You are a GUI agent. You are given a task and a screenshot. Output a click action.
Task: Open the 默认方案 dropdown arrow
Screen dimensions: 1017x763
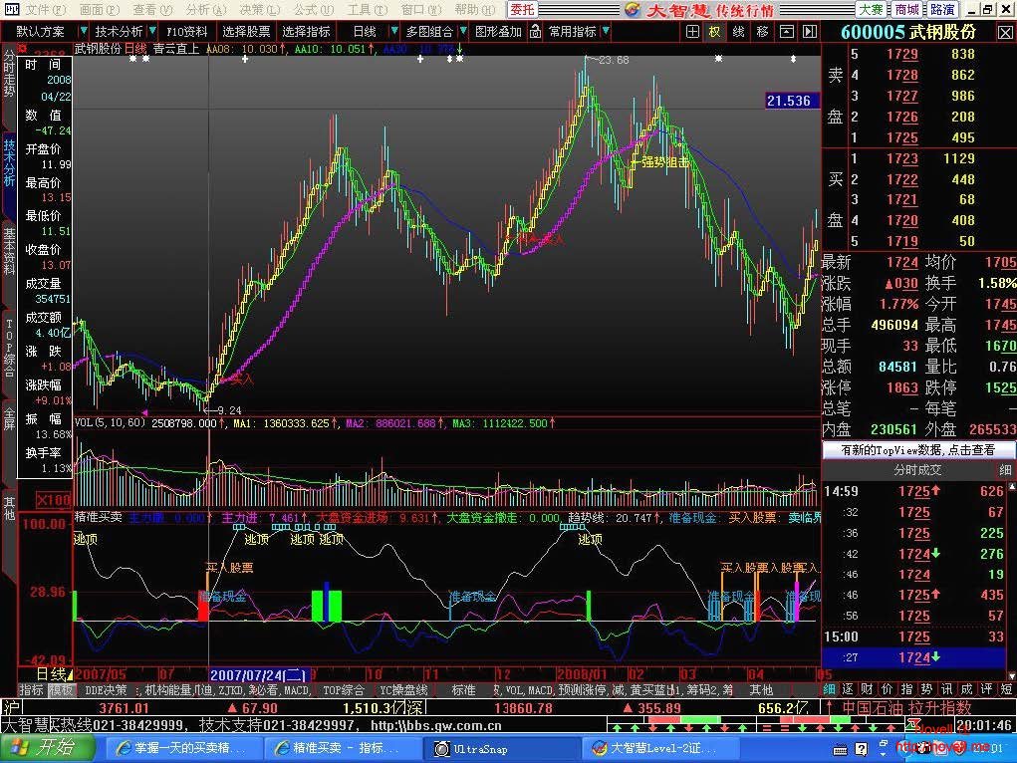[x=83, y=31]
